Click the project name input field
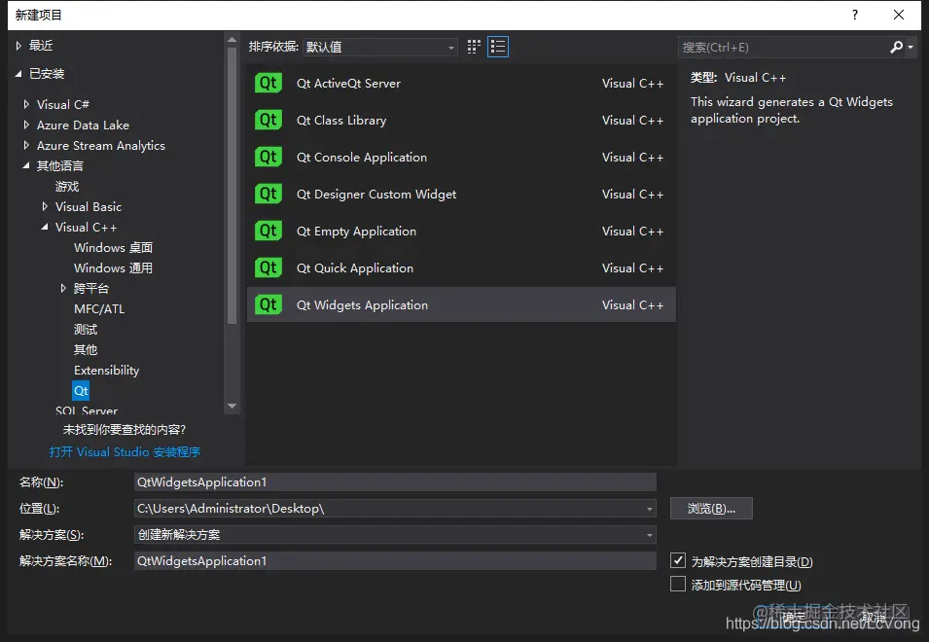The height and width of the screenshot is (642, 929). pyautogui.click(x=395, y=482)
